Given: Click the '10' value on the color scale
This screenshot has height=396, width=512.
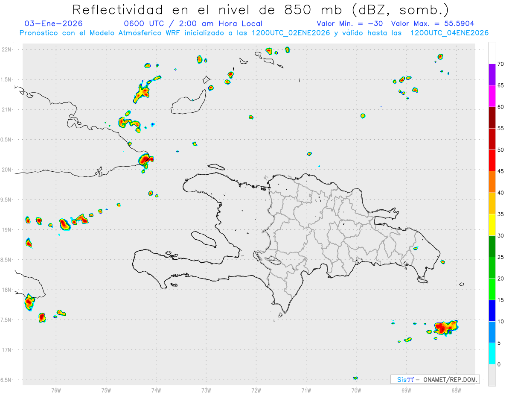Looking at the screenshot, I should coord(500,321).
